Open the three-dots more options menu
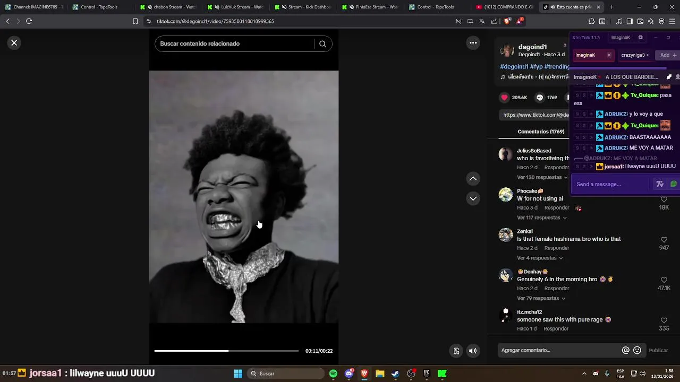Image resolution: width=680 pixels, height=382 pixels. pos(473,43)
